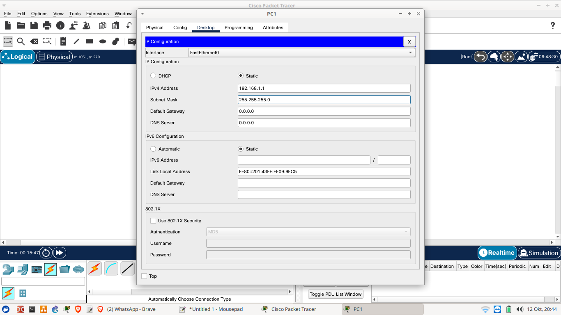Switch to the Attributes tab
Image resolution: width=561 pixels, height=315 pixels.
point(273,27)
